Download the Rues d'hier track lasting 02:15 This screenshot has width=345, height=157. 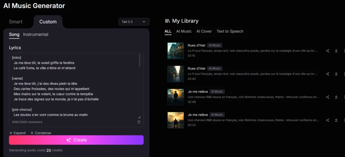click(336, 51)
